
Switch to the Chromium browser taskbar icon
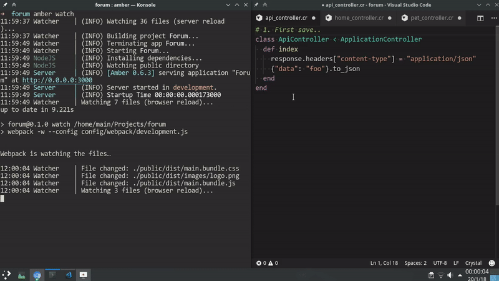(x=37, y=275)
